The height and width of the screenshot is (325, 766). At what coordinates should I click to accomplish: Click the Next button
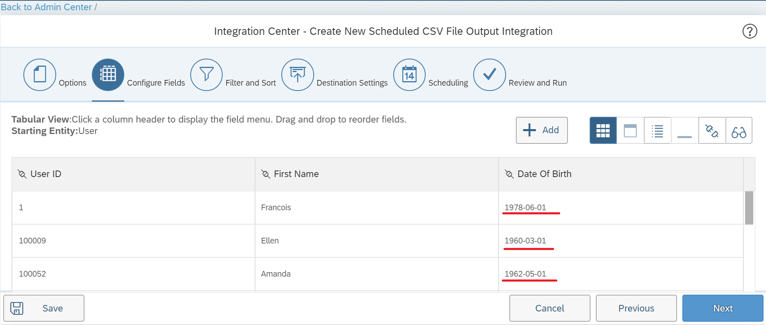tap(723, 308)
